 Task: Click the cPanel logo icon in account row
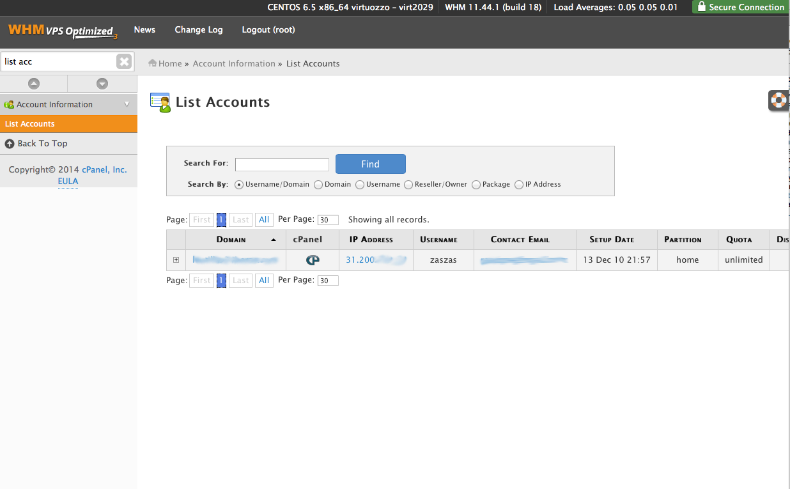pyautogui.click(x=313, y=260)
